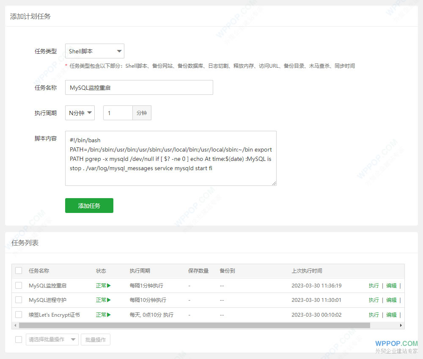Open the 执行周期 N分钟 dropdown
Image resolution: width=423 pixels, height=359 pixels.
[80, 113]
